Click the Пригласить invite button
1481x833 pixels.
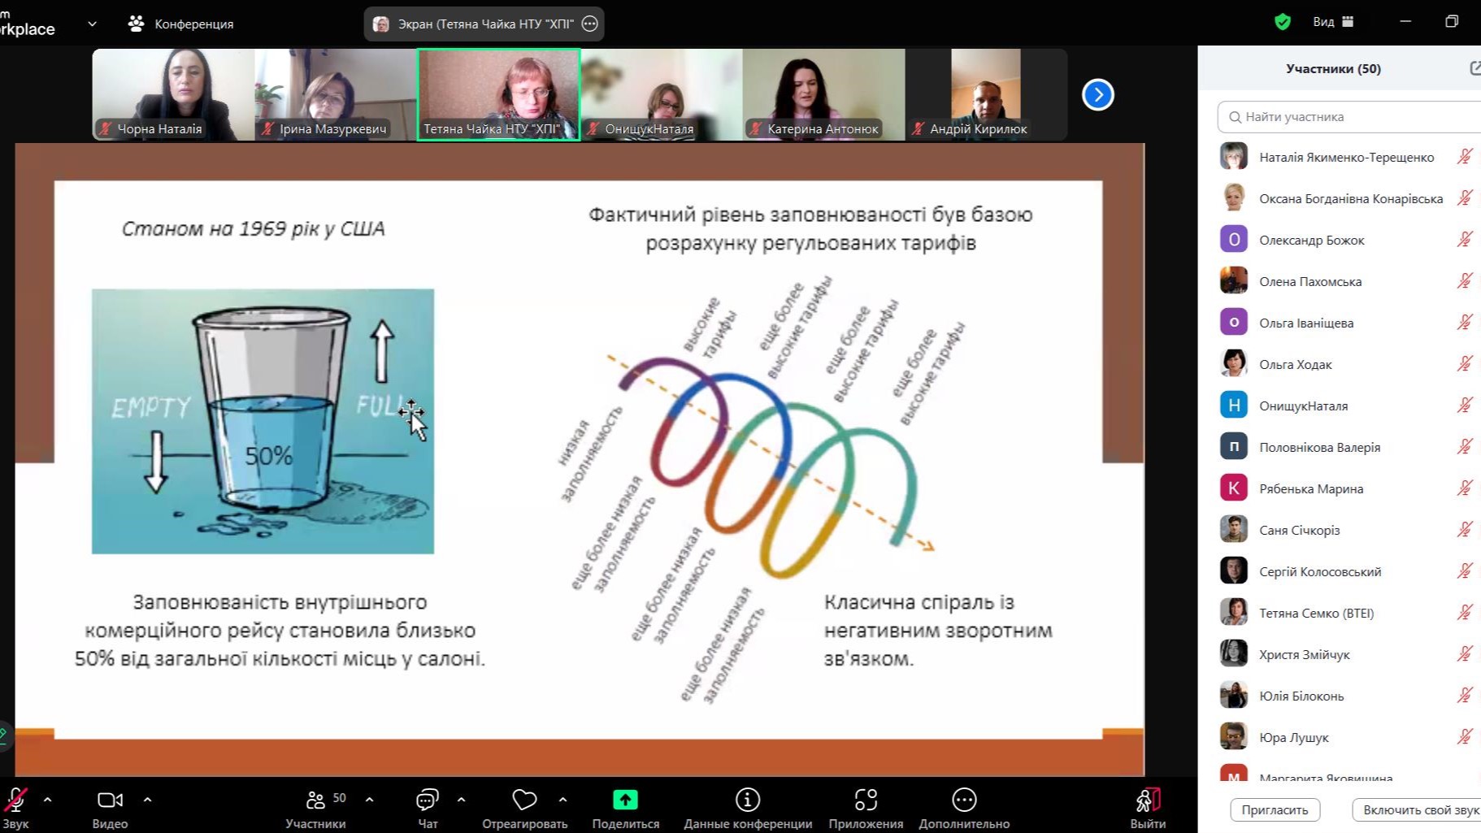click(x=1275, y=809)
